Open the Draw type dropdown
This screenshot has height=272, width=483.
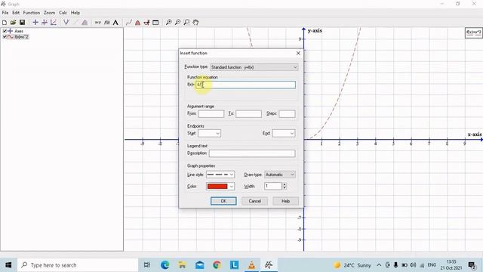pos(280,175)
